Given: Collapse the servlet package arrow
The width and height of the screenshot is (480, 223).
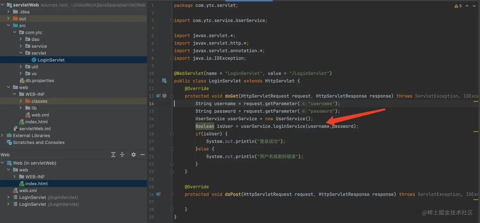Looking at the screenshot, I should [21, 53].
